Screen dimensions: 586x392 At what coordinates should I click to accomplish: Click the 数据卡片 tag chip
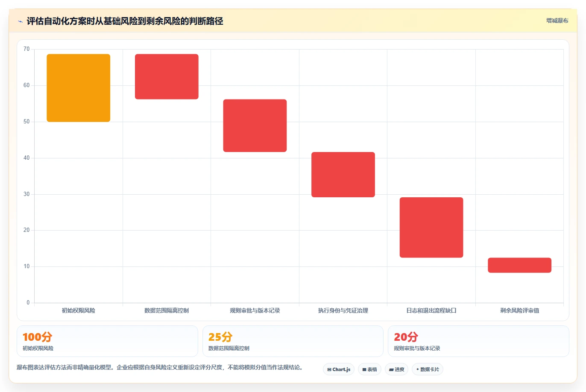pyautogui.click(x=428, y=369)
